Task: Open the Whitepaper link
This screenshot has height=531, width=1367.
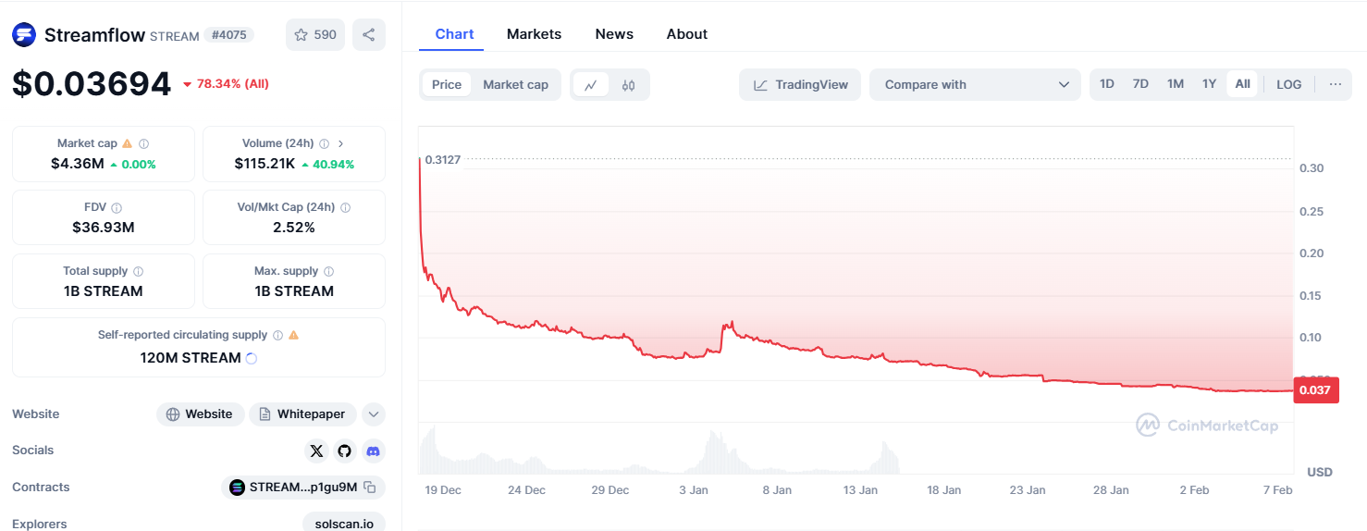Action: [x=302, y=414]
